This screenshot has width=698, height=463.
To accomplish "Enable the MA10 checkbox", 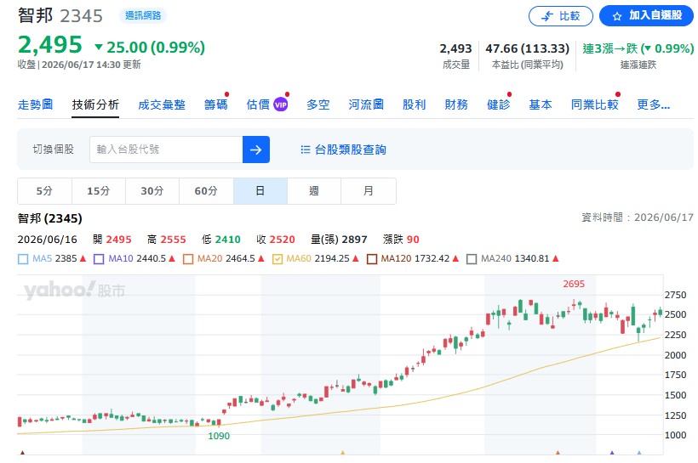I will coord(99,259).
